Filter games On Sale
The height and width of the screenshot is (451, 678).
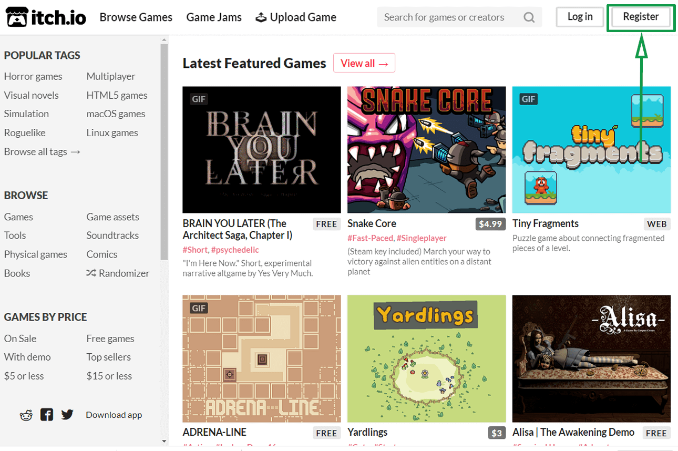(x=20, y=339)
